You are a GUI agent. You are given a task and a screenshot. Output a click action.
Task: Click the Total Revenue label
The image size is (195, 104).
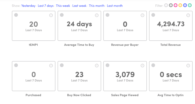[171, 45]
